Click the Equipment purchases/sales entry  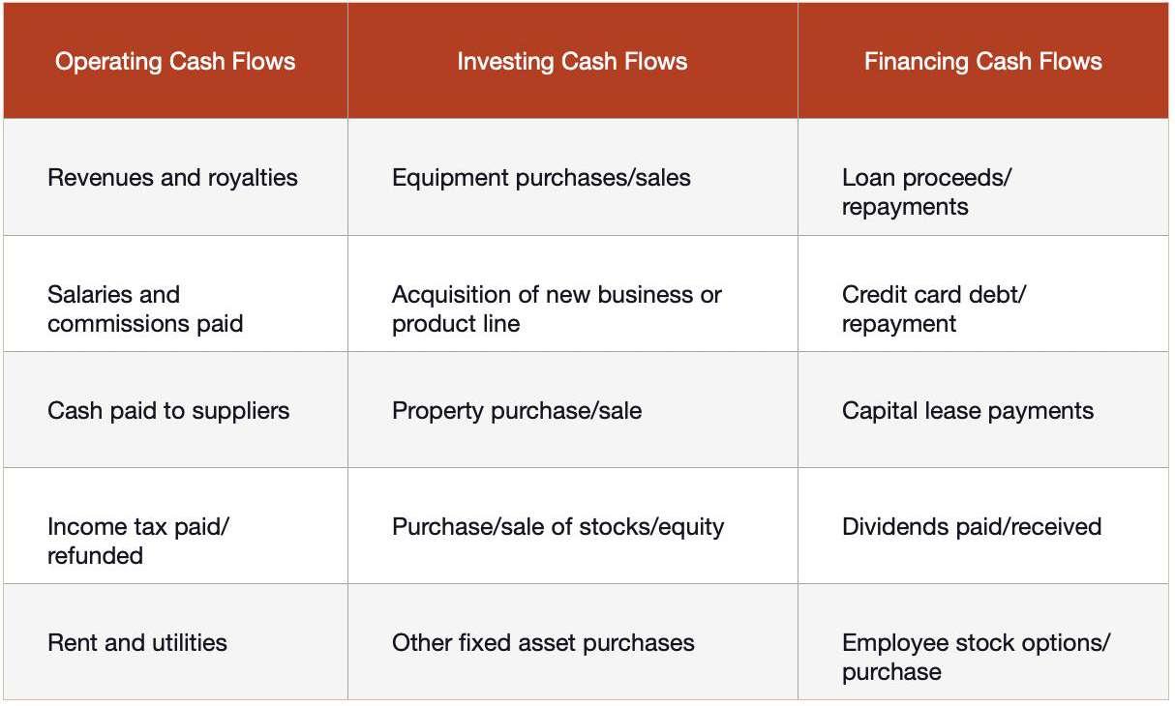(541, 178)
